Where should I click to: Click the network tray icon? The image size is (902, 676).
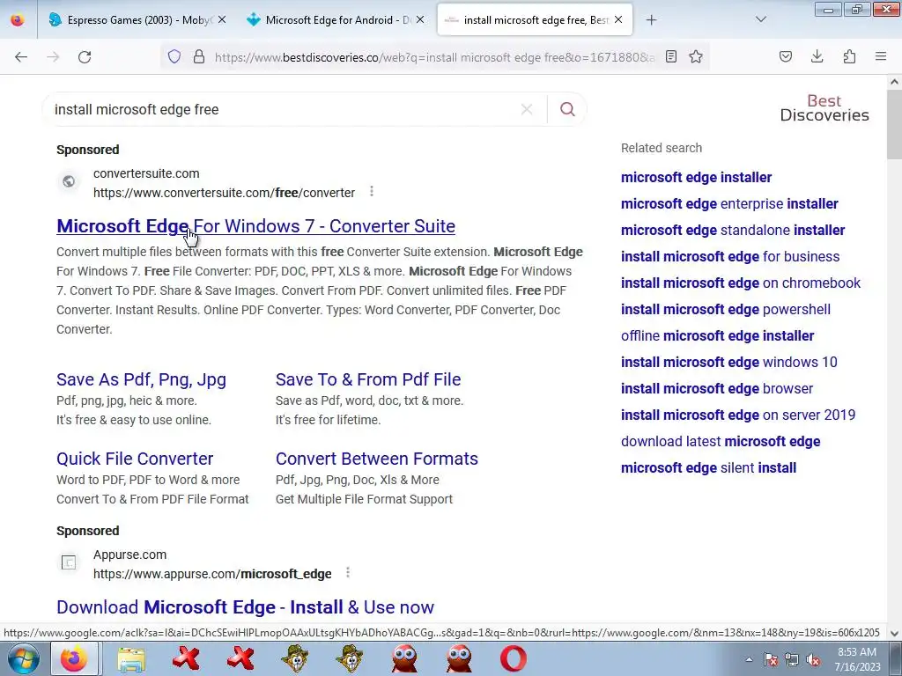tap(792, 660)
